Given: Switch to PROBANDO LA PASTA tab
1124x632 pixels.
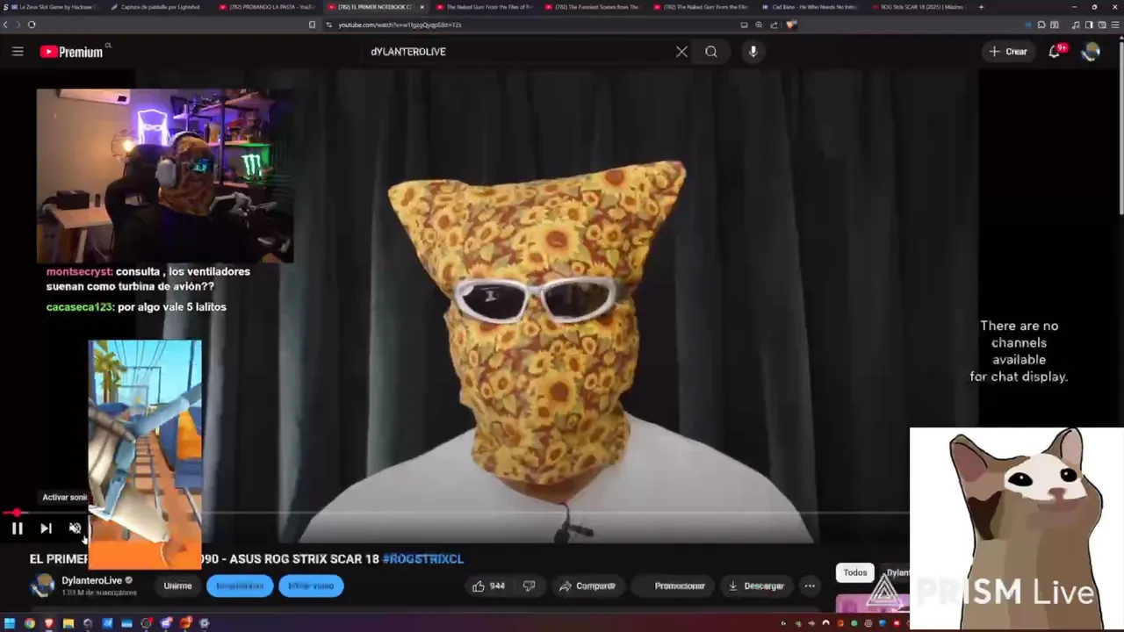Looking at the screenshot, I should 268,7.
